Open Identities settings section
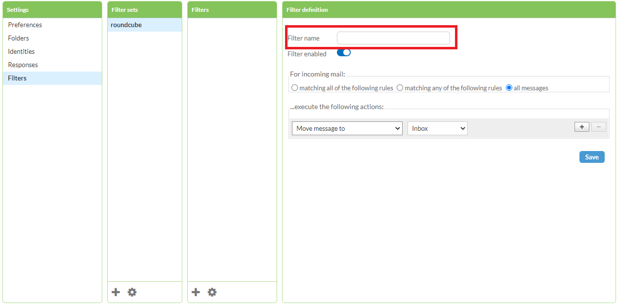 pos(52,51)
